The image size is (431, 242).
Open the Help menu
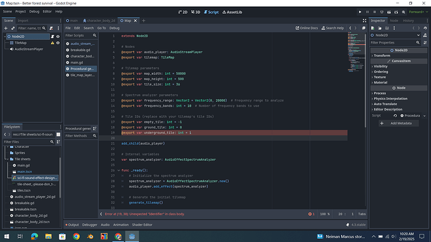click(59, 11)
